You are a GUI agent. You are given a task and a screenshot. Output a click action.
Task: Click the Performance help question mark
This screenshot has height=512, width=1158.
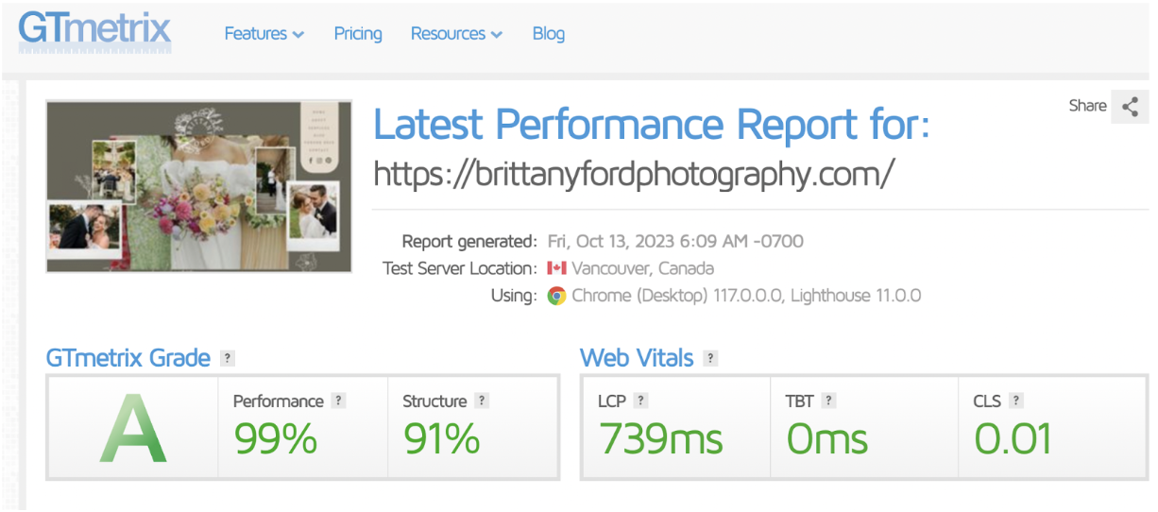(338, 401)
